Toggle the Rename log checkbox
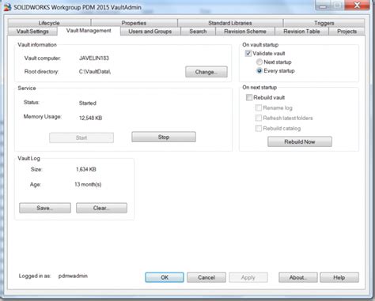375x301 pixels. pyautogui.click(x=259, y=107)
